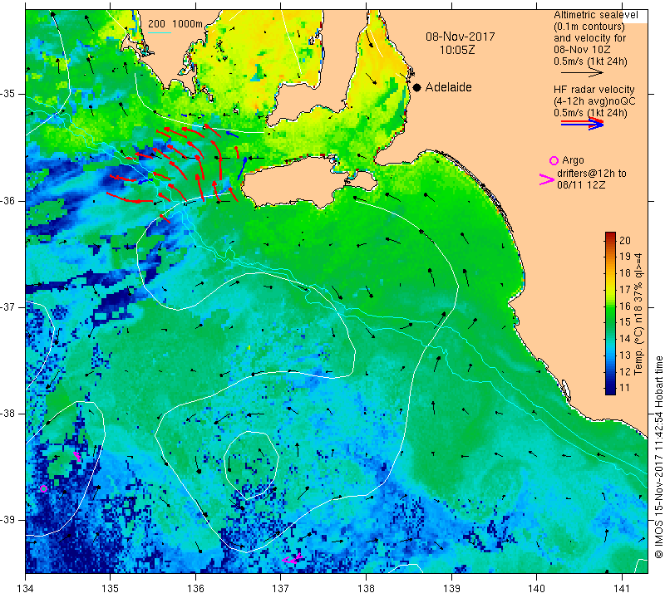The image size is (665, 598).
Task: Click the '(4-12h avg)noQC' legend text
Action: 594,100
